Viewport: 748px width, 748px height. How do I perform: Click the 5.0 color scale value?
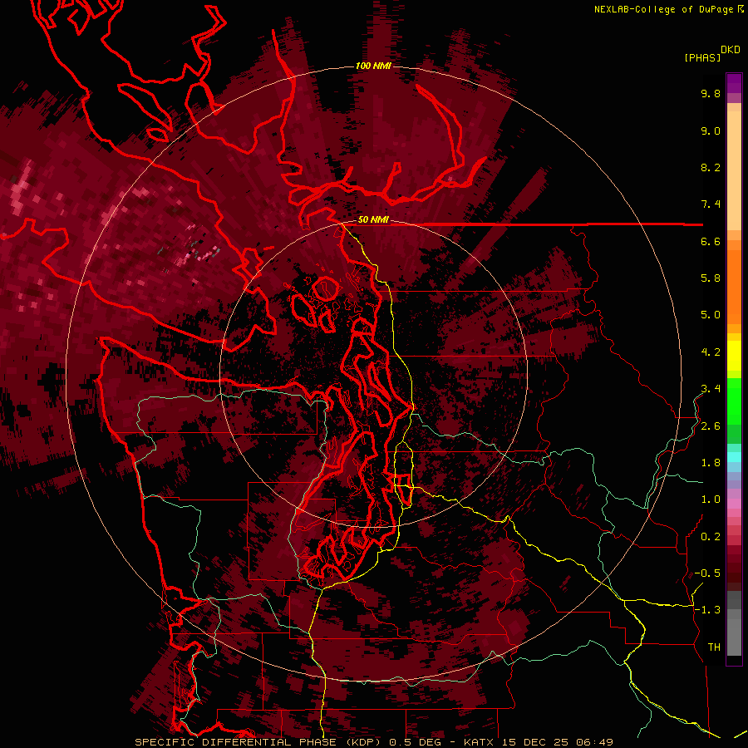[711, 315]
